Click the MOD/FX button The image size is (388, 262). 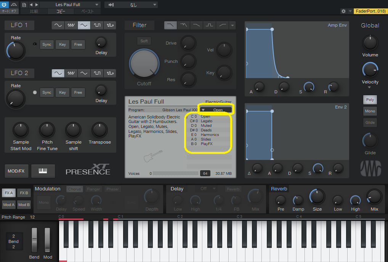point(16,171)
